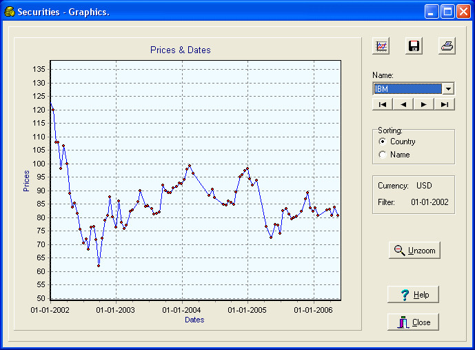Select Country sorting radio button
This screenshot has height=350, width=475.
383,142
